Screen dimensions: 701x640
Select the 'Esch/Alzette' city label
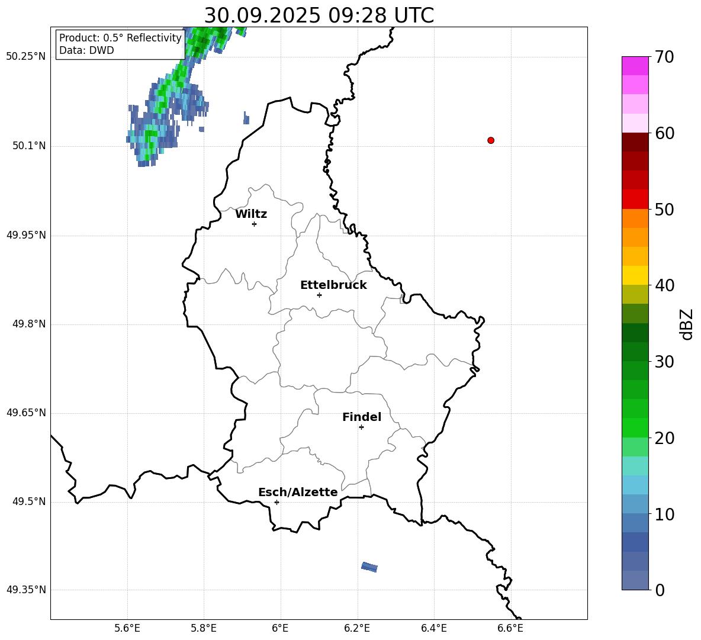coord(298,492)
